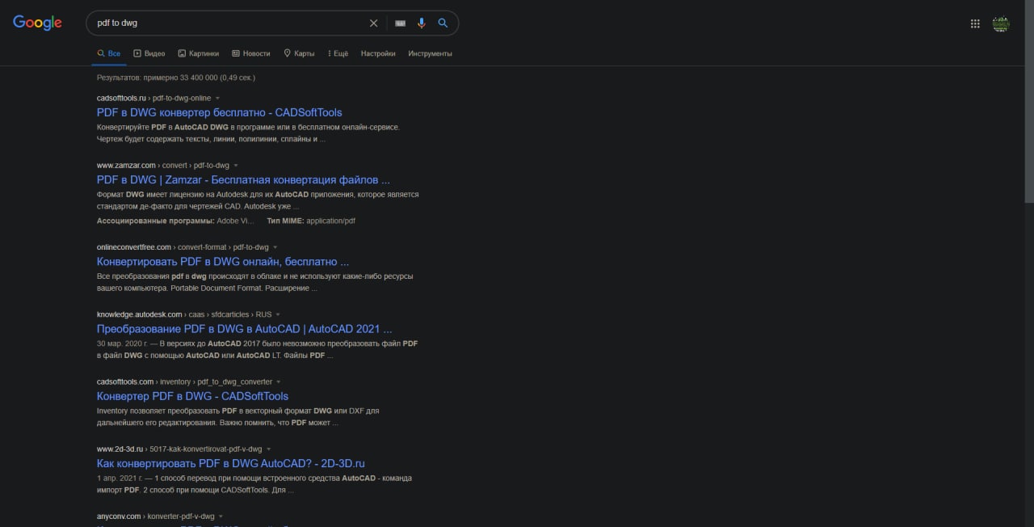Click the page vertical scrollbar thumb
Viewport: 1034px width, 527px height.
(x=1028, y=101)
